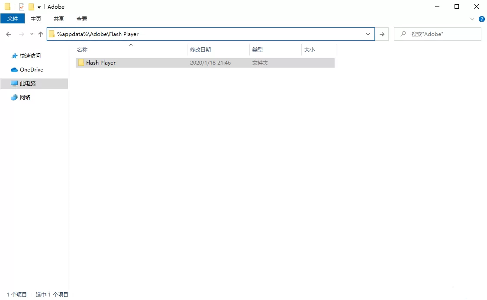The height and width of the screenshot is (300, 487).
Task: Click the folder icon in address bar
Action: point(52,34)
